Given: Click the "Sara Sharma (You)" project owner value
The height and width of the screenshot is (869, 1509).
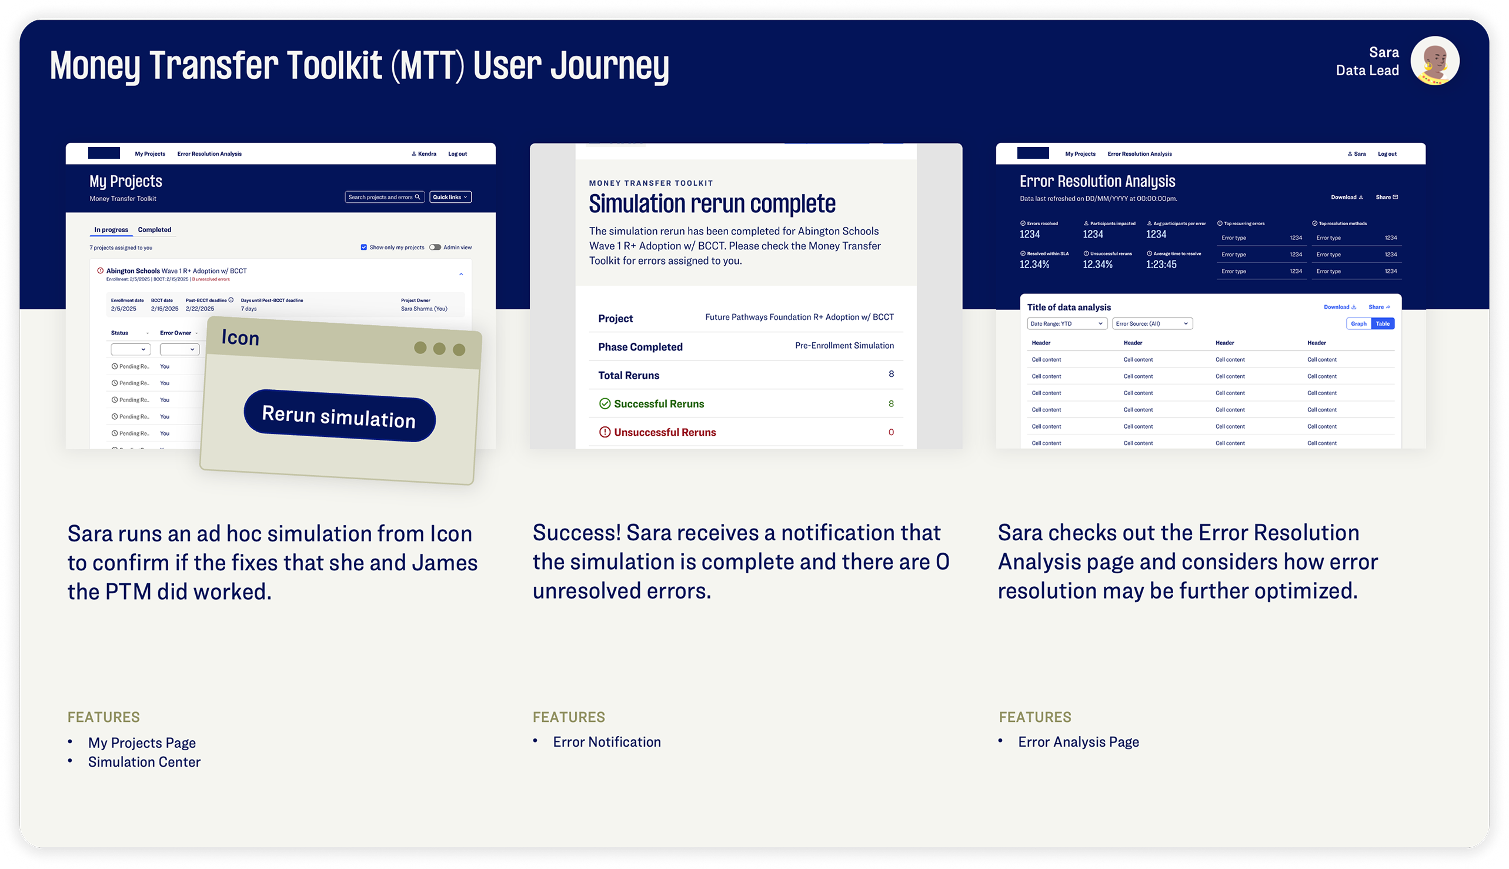Looking at the screenshot, I should (x=424, y=309).
